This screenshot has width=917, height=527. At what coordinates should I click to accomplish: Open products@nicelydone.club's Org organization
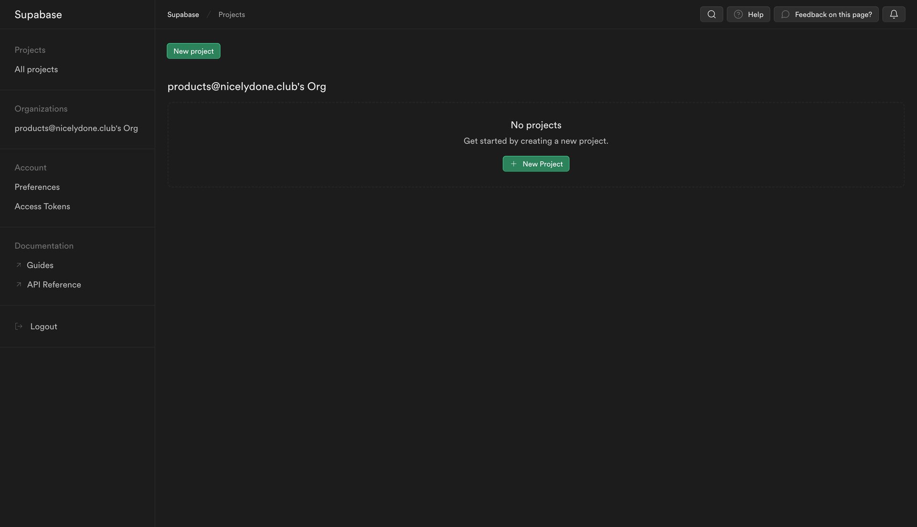tap(76, 128)
